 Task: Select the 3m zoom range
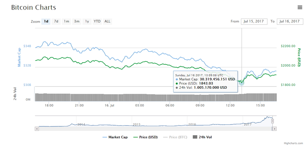[77, 21]
